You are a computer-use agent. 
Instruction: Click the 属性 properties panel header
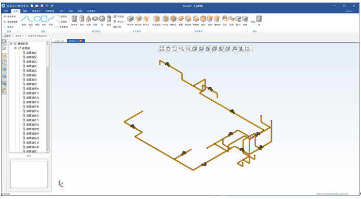[x=29, y=156]
